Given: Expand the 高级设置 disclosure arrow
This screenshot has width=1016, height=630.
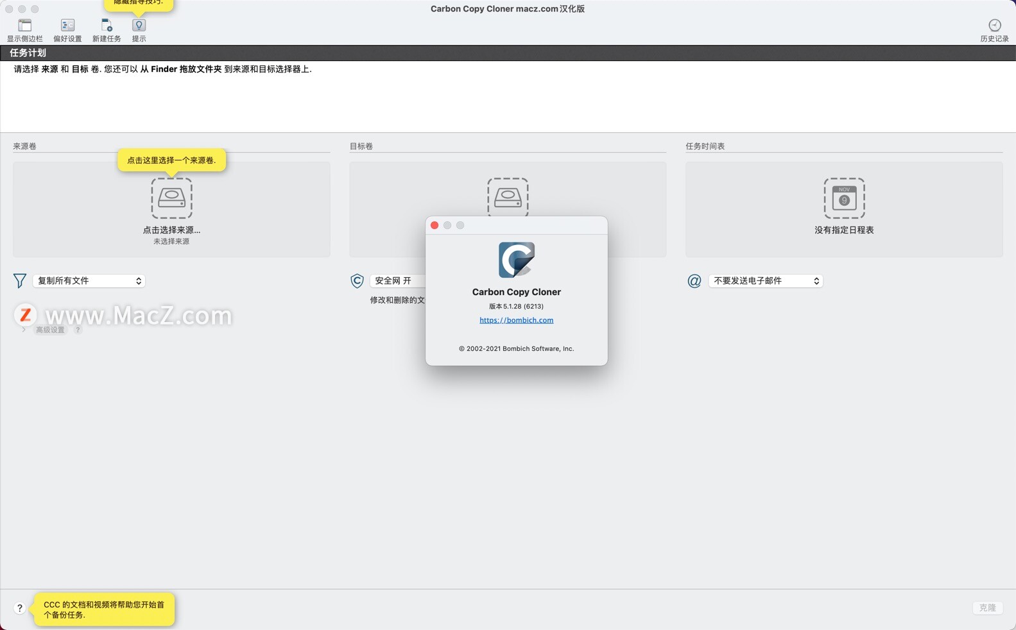Looking at the screenshot, I should pos(24,330).
